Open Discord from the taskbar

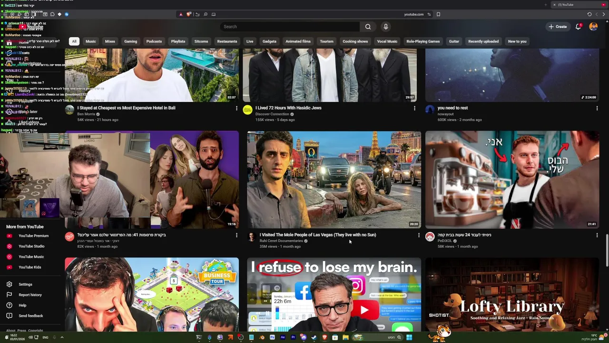pos(304,337)
